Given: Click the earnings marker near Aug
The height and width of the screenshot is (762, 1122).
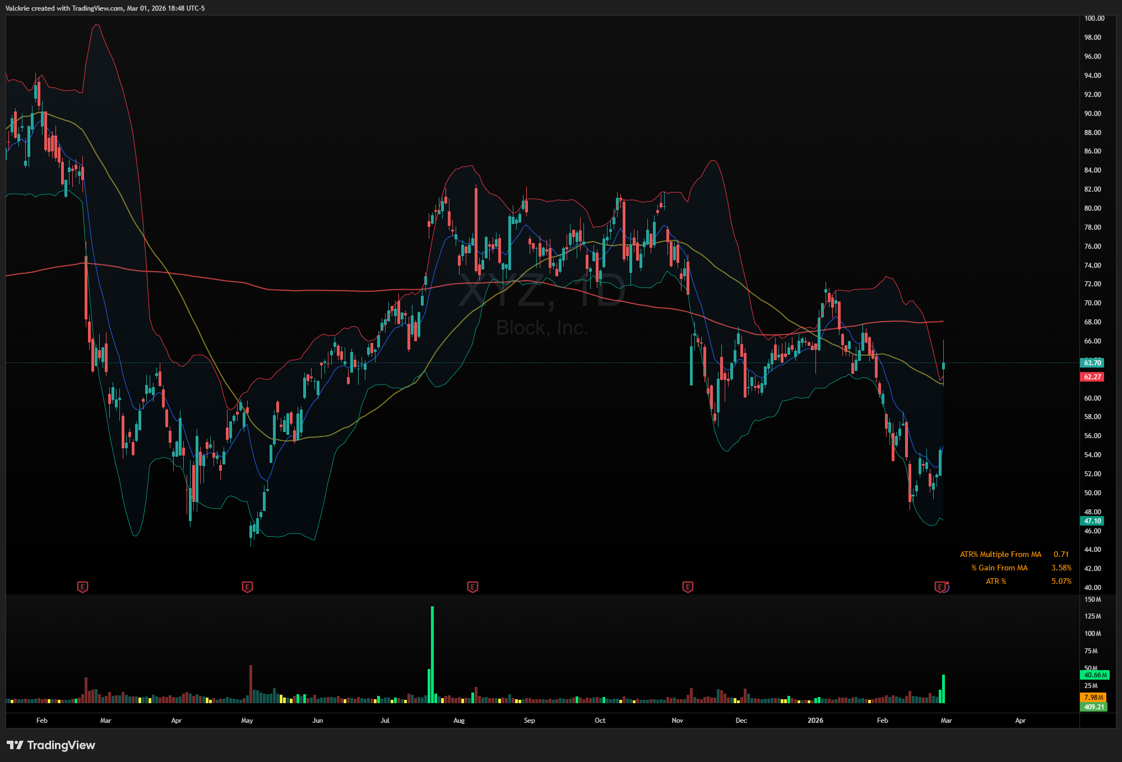Looking at the screenshot, I should click(472, 587).
